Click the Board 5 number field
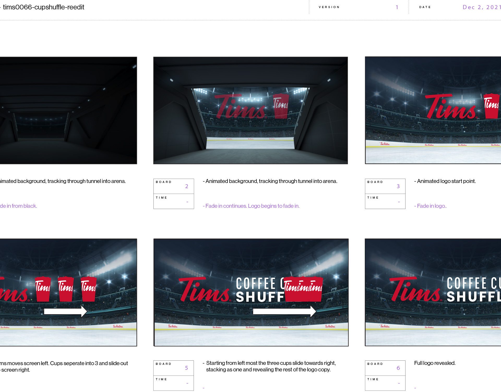Screen dimensions: 501x392 (x=186, y=368)
